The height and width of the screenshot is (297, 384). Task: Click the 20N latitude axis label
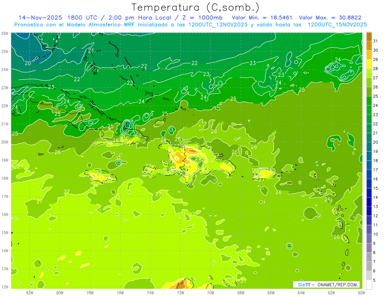[x=4, y=142]
